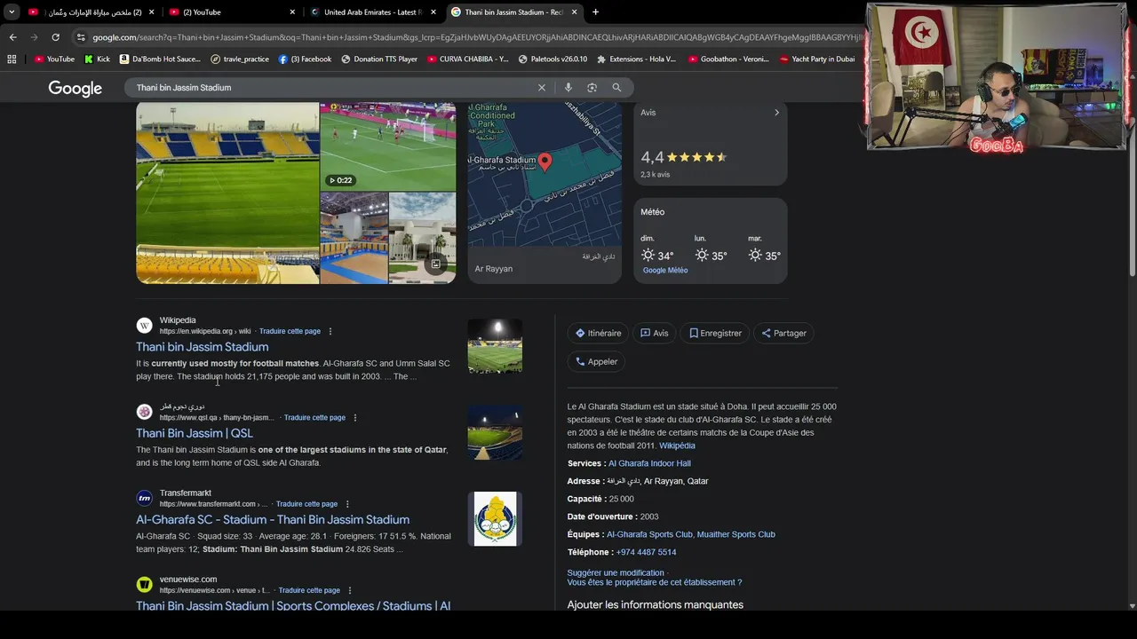Open the (3) Facebook bookmark
Image resolution: width=1137 pixels, height=639 pixels.
click(305, 59)
